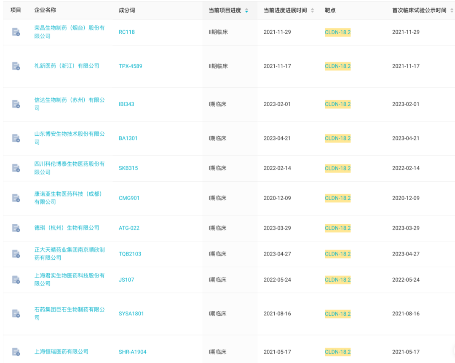Click the 靶点 column header
This screenshot has height=363, width=455.
[x=330, y=11]
